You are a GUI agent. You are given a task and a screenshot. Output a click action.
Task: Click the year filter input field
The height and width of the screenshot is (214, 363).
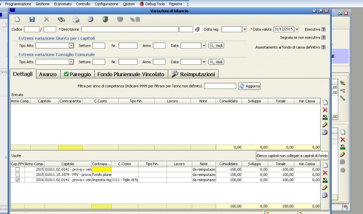click(220, 86)
